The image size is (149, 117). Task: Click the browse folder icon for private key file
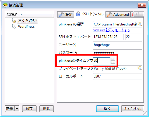(139, 68)
